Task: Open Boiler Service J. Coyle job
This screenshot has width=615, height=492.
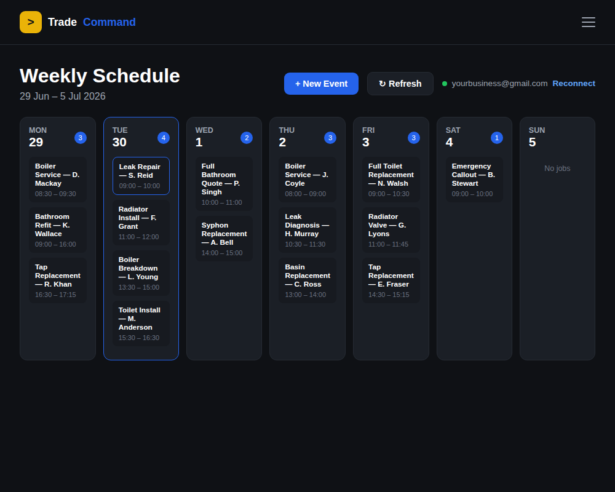Action: click(x=307, y=180)
